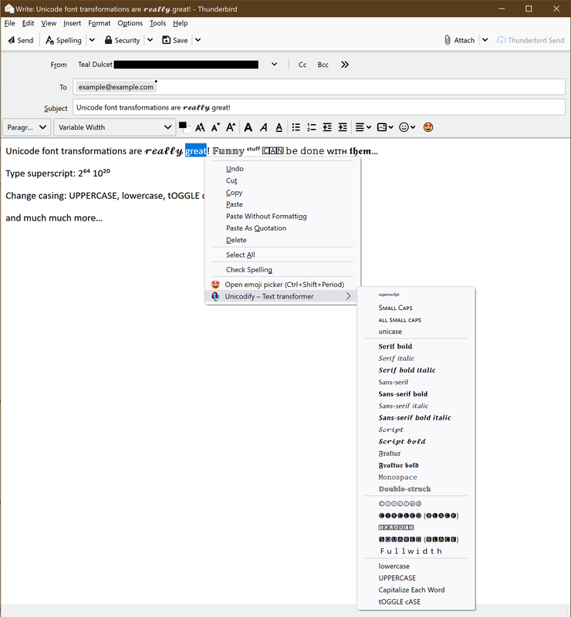This screenshot has width=571, height=617.
Task: Open the Options menu
Action: (x=130, y=23)
